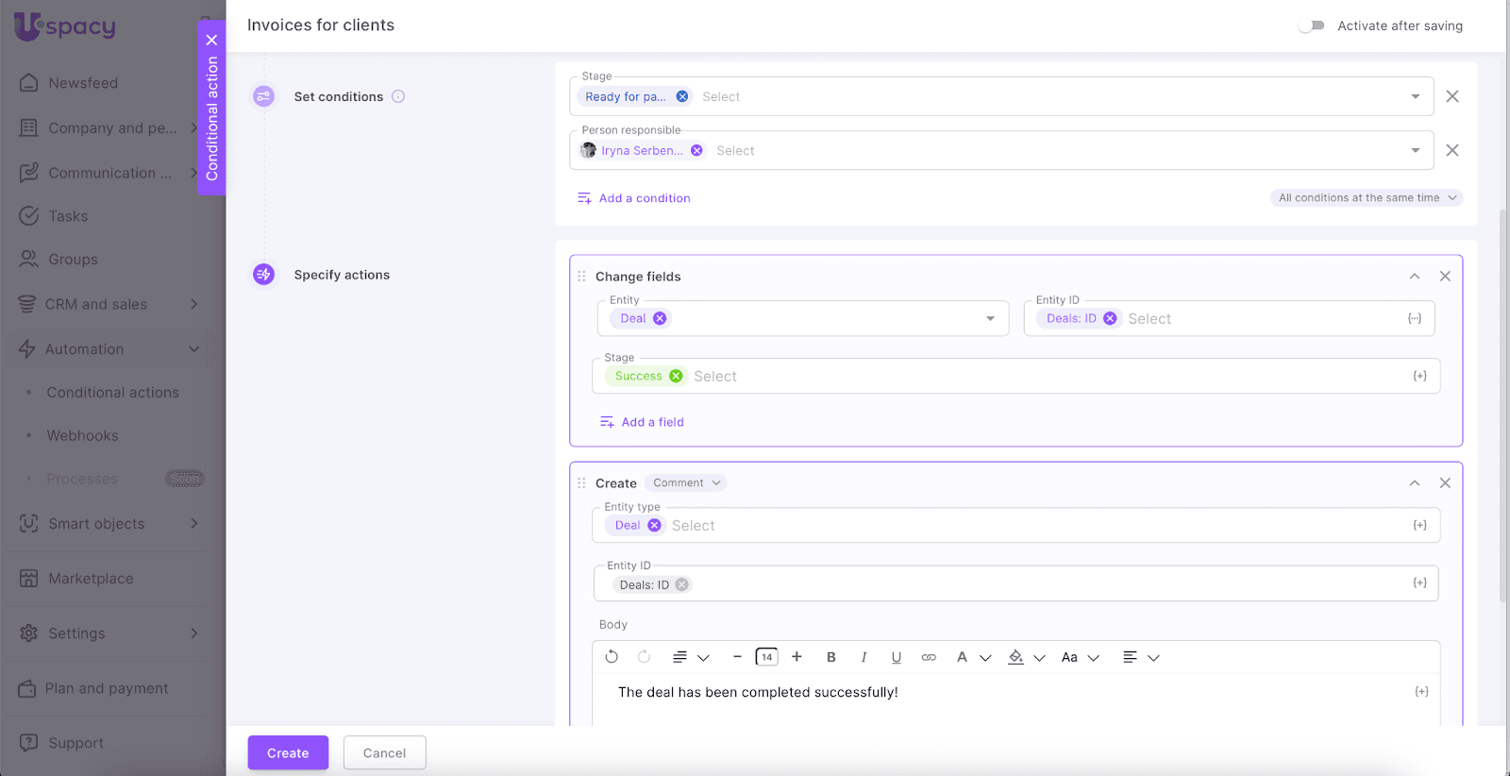Toggle Activate after saving switch

click(x=1311, y=25)
